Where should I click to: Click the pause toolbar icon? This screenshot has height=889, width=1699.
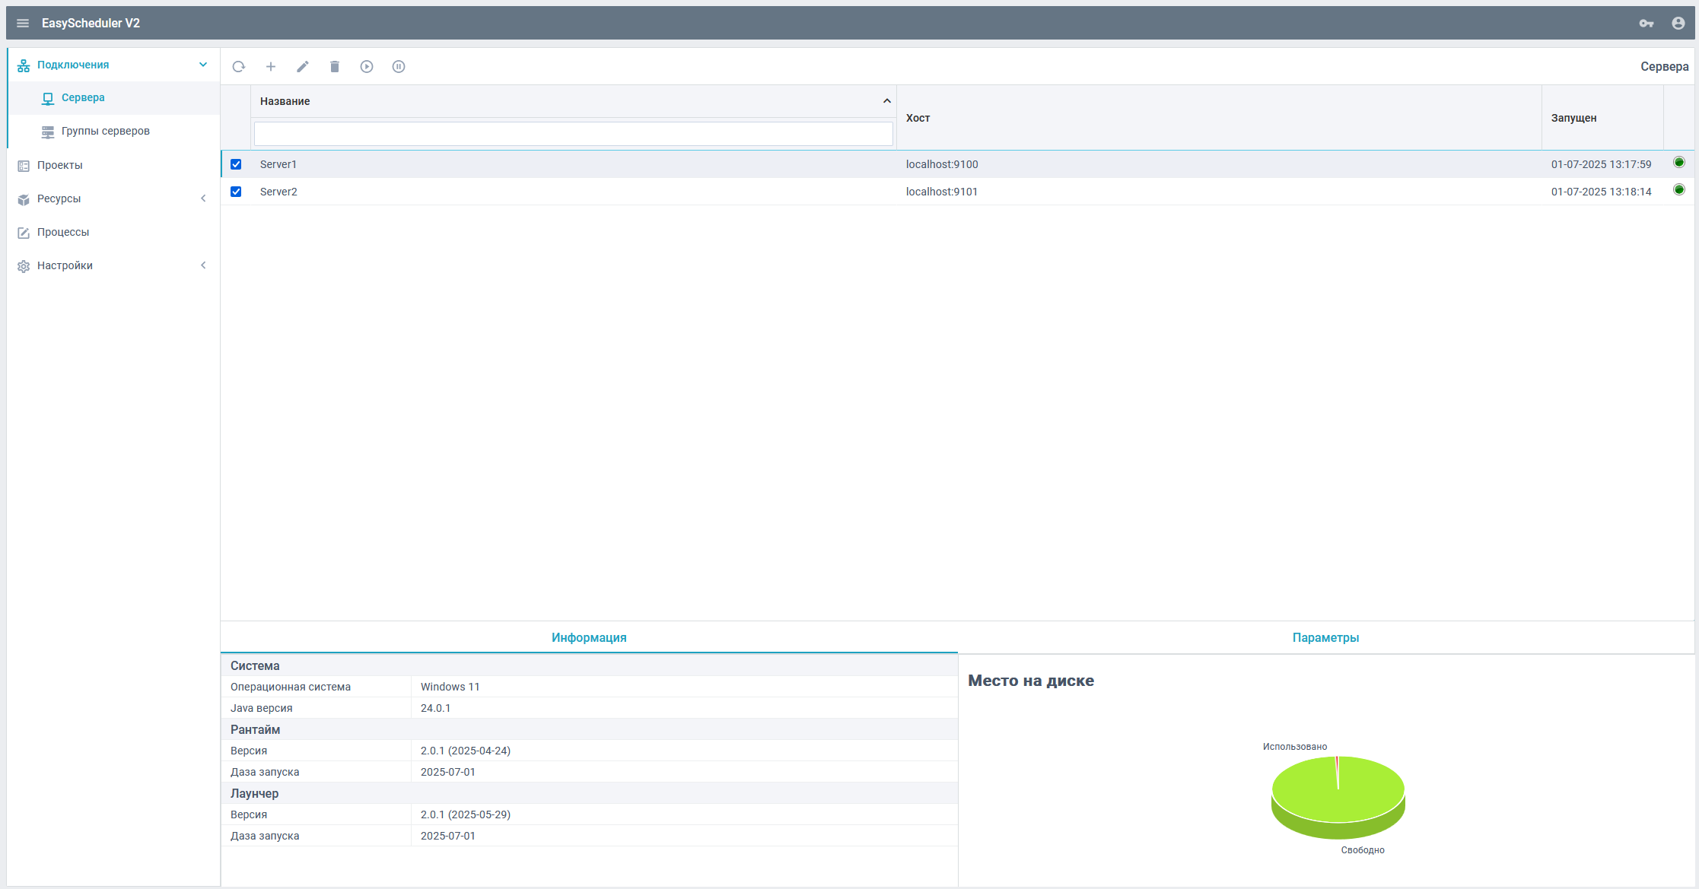pyautogui.click(x=399, y=67)
